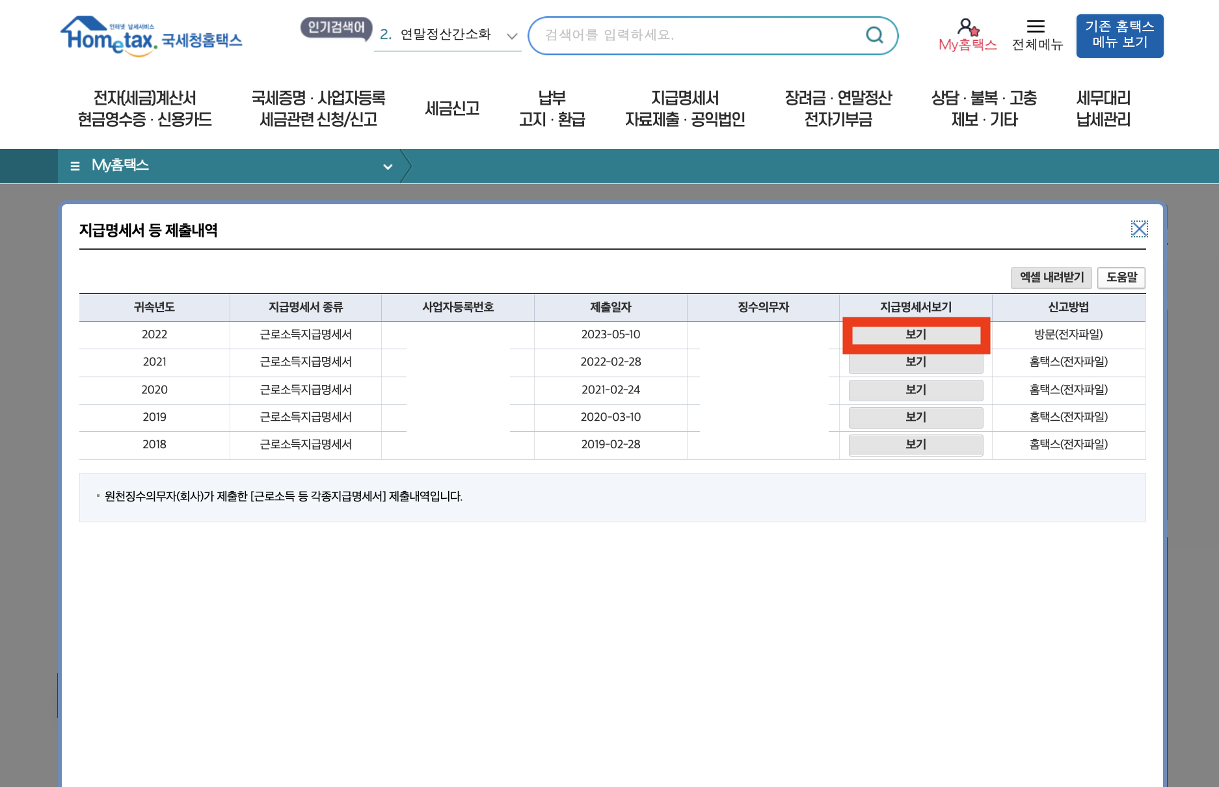The width and height of the screenshot is (1219, 787).
Task: Click the 엑셀 내려받기 button
Action: [1052, 278]
